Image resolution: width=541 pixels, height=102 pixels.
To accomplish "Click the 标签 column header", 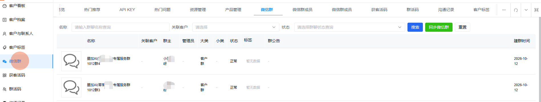I will 248,40.
